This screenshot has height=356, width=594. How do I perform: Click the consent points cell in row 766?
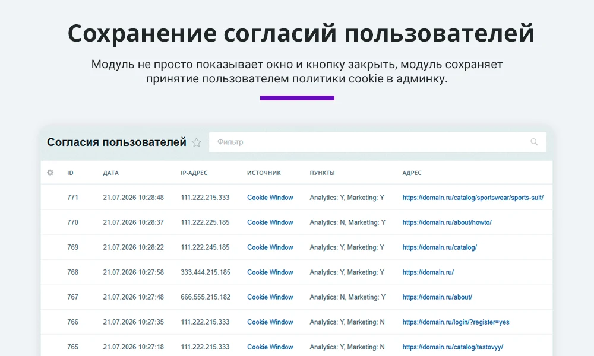[x=347, y=322]
